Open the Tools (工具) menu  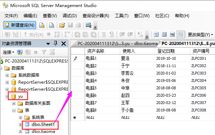pos(122,16)
